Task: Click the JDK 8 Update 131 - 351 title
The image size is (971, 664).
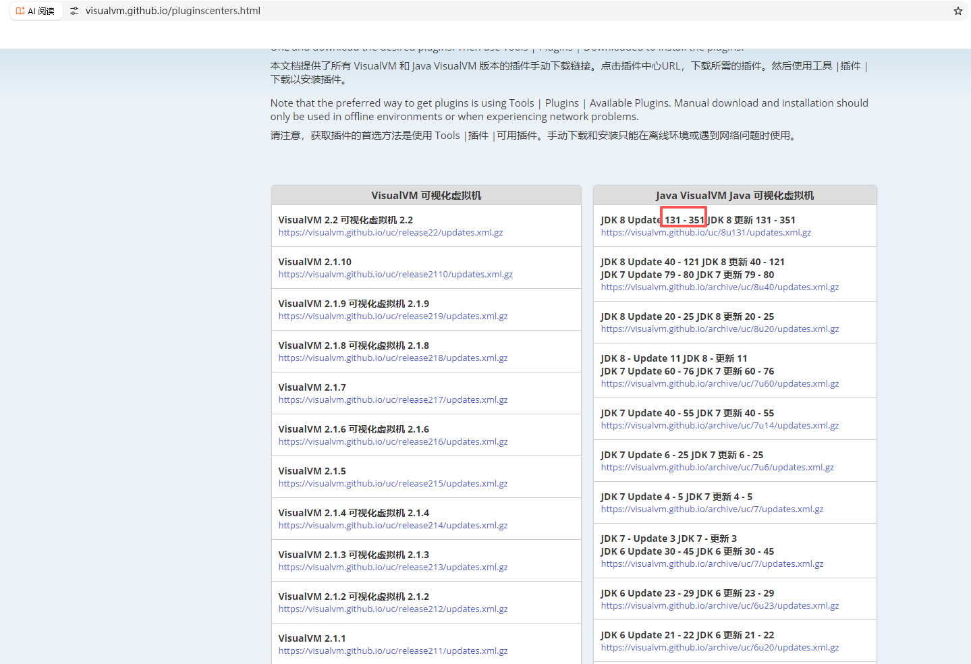Action: tap(698, 220)
